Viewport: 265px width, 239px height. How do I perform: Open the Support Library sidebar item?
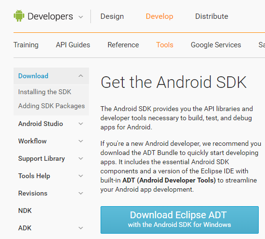click(x=42, y=159)
